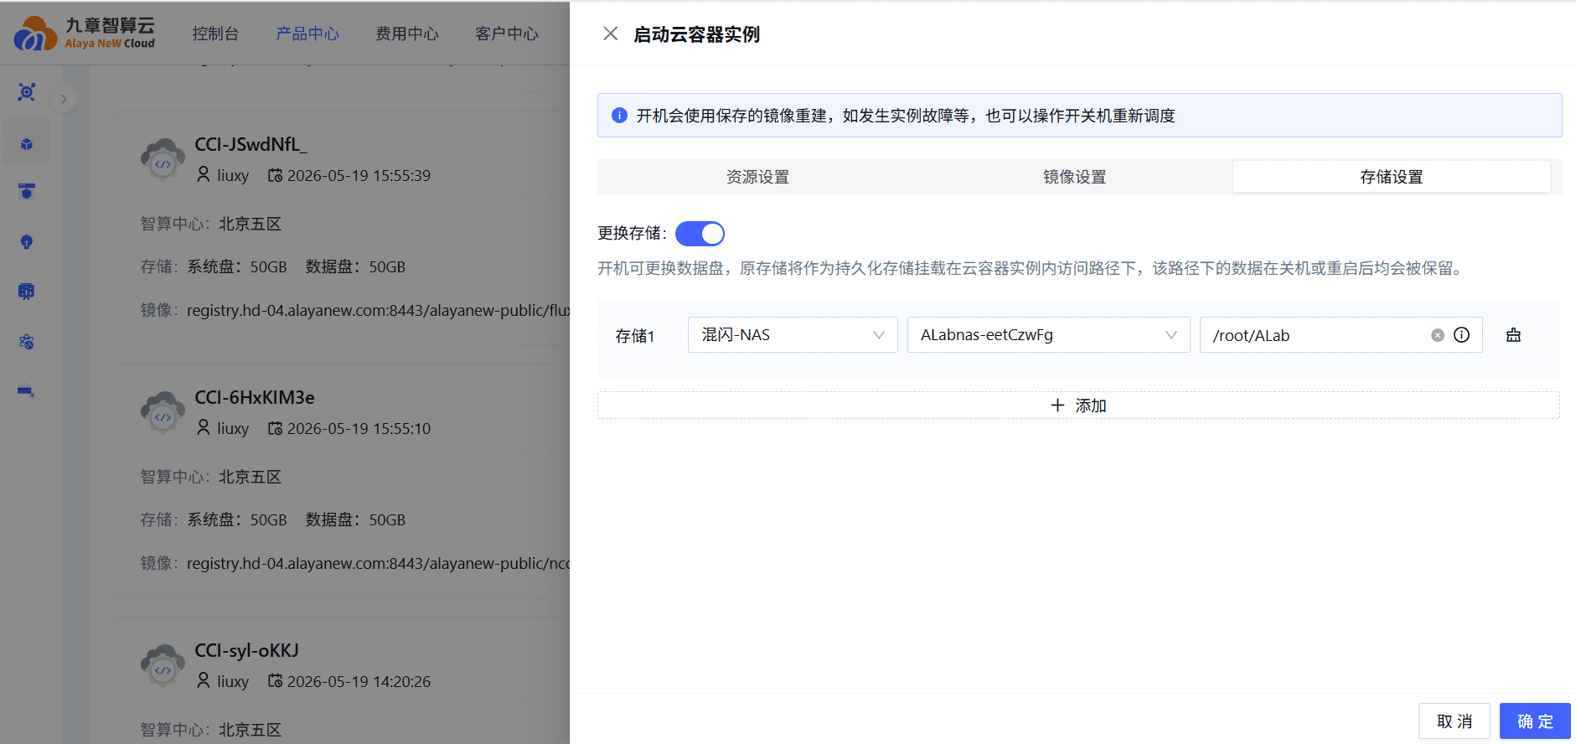Click the fifth sidebar icon
Screen dimensions: 1576x744
pos(27,292)
